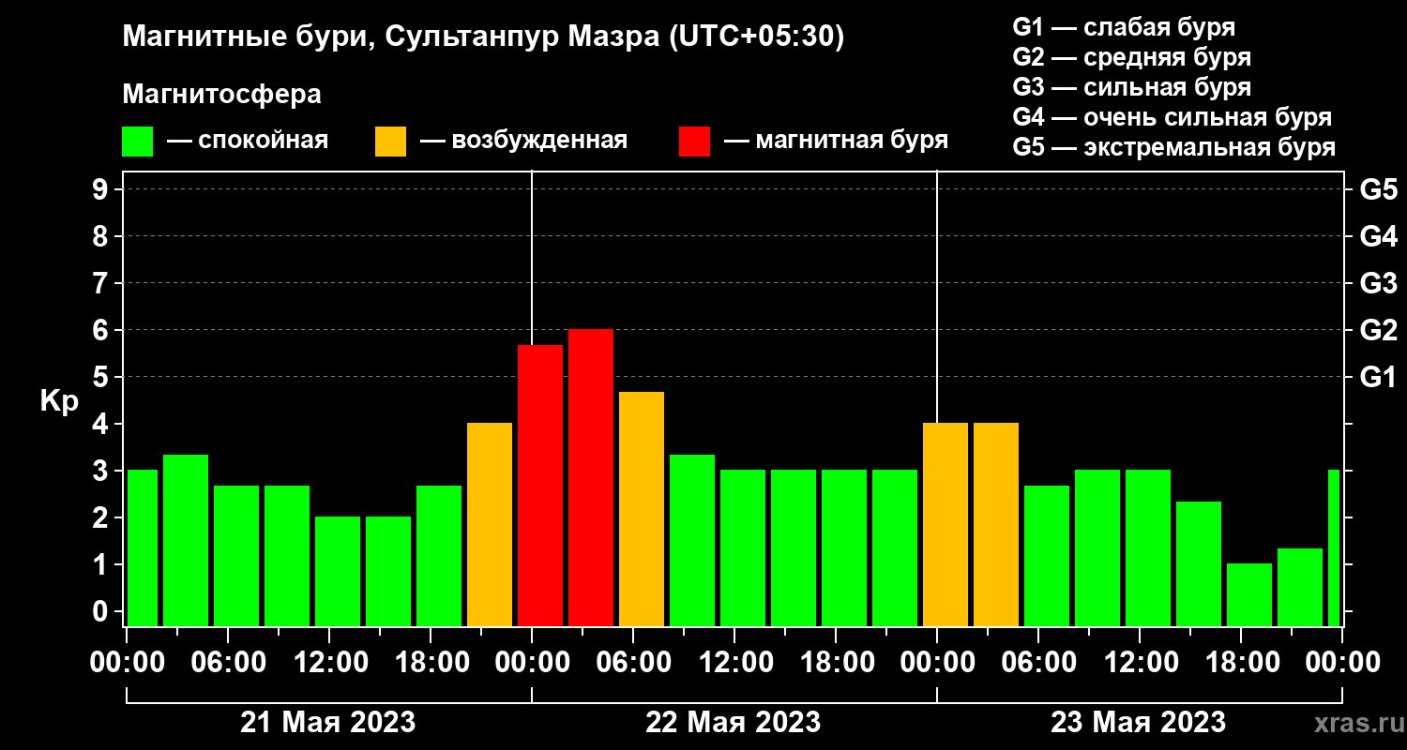Click the green bar at 18:00 on 21 May
This screenshot has width=1407, height=750.
tap(439, 556)
